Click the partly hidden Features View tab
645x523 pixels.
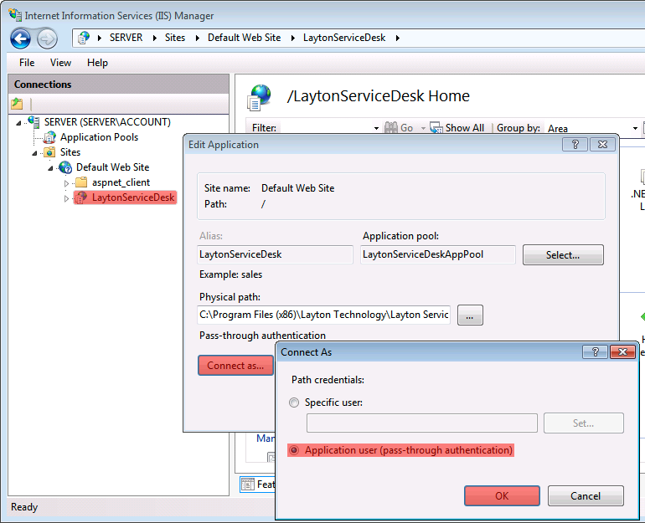[257, 485]
